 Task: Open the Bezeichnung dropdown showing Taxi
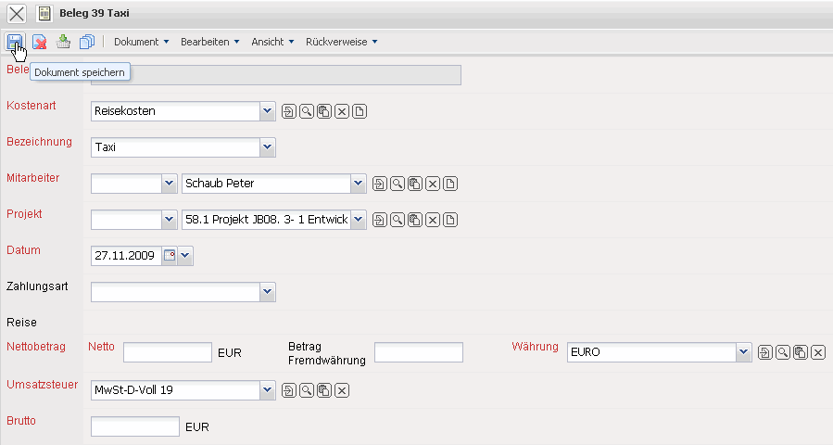tap(268, 147)
